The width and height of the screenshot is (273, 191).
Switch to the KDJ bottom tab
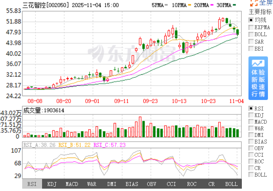pos(52,184)
